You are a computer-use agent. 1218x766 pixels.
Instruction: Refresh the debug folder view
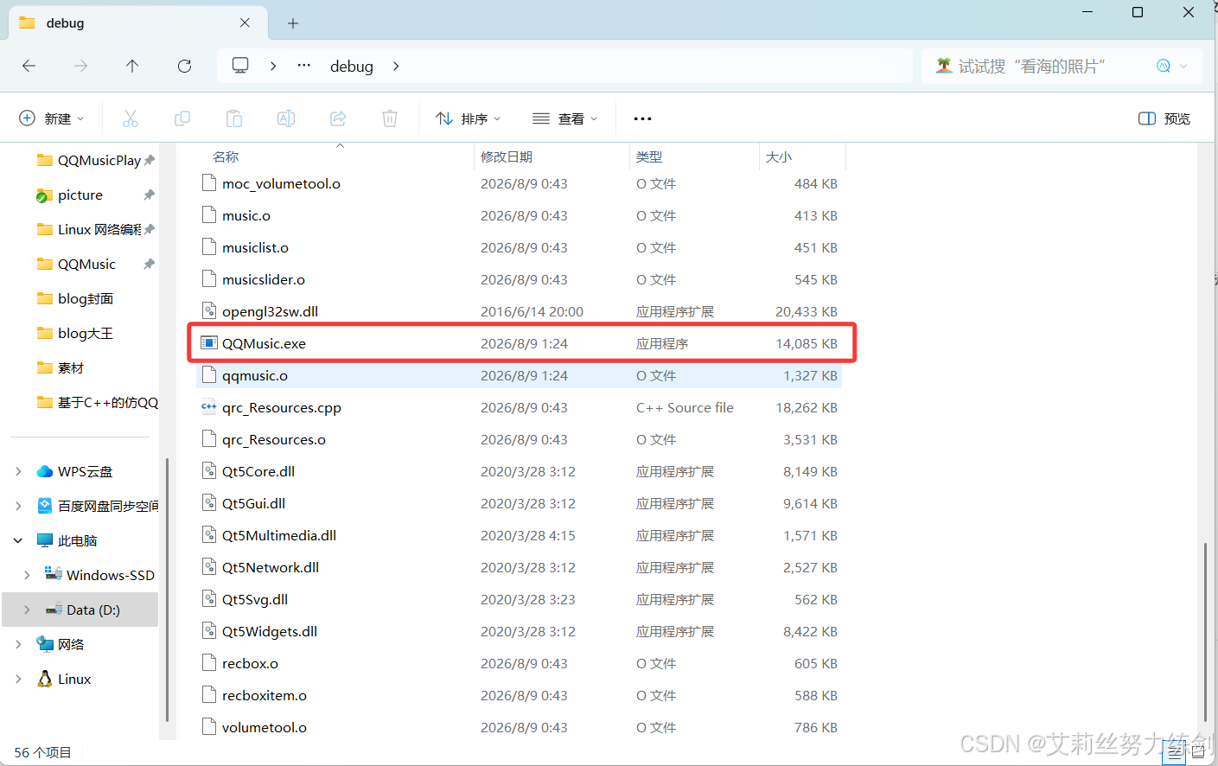[184, 66]
